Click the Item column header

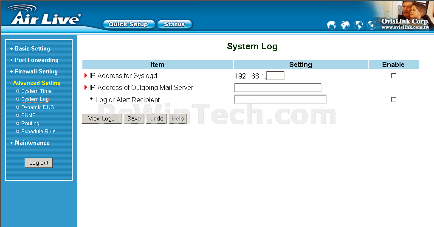click(158, 64)
